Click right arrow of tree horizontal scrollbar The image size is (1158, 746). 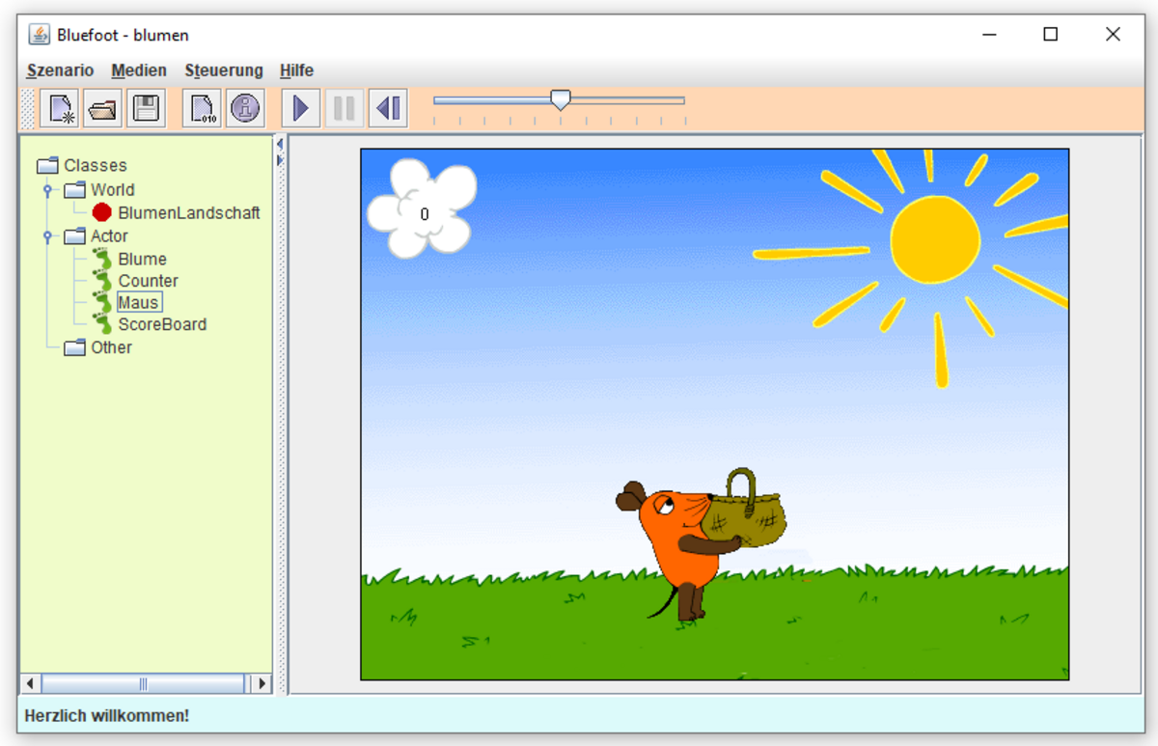pos(261,683)
